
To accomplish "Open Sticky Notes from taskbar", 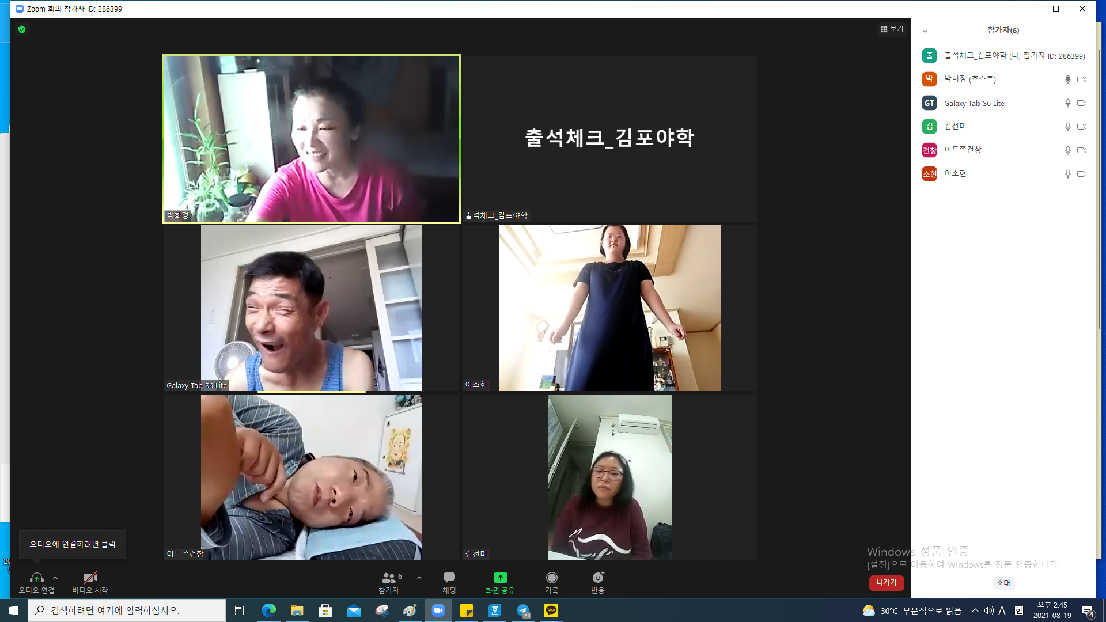I will point(467,610).
